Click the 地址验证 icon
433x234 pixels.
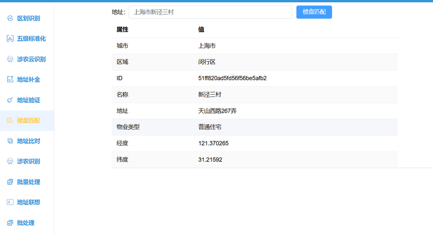point(10,100)
